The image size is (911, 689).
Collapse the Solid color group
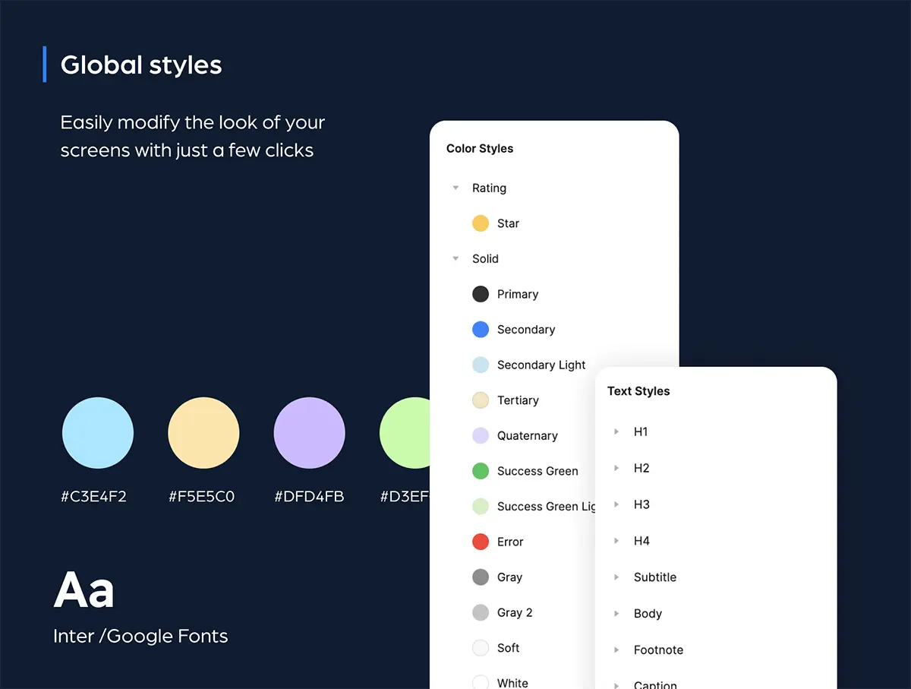click(x=455, y=258)
